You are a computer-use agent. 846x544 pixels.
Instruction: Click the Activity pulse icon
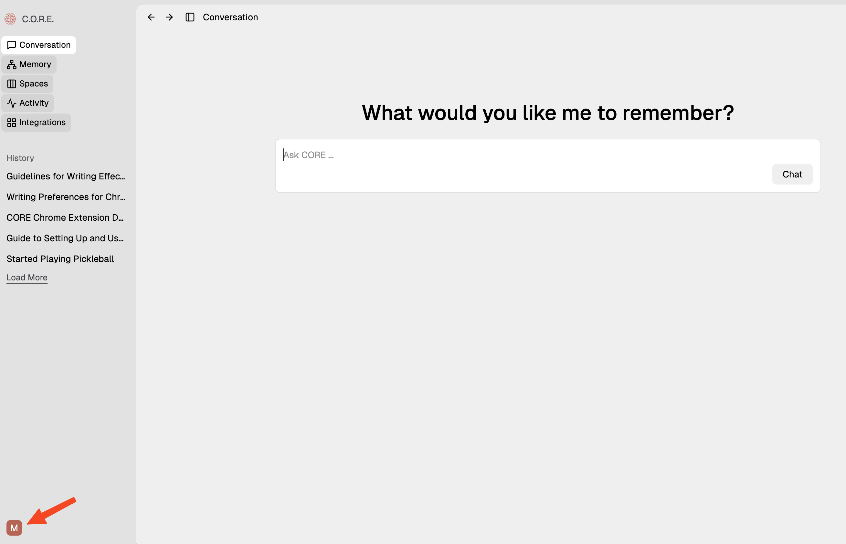(x=12, y=103)
